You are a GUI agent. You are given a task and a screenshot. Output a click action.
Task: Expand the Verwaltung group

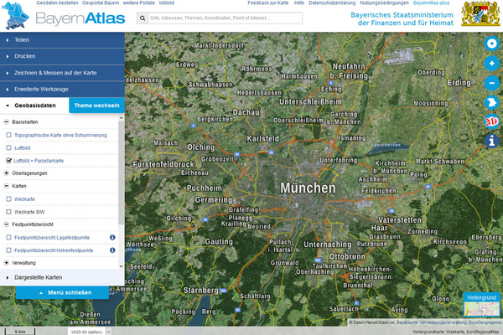coord(6,263)
